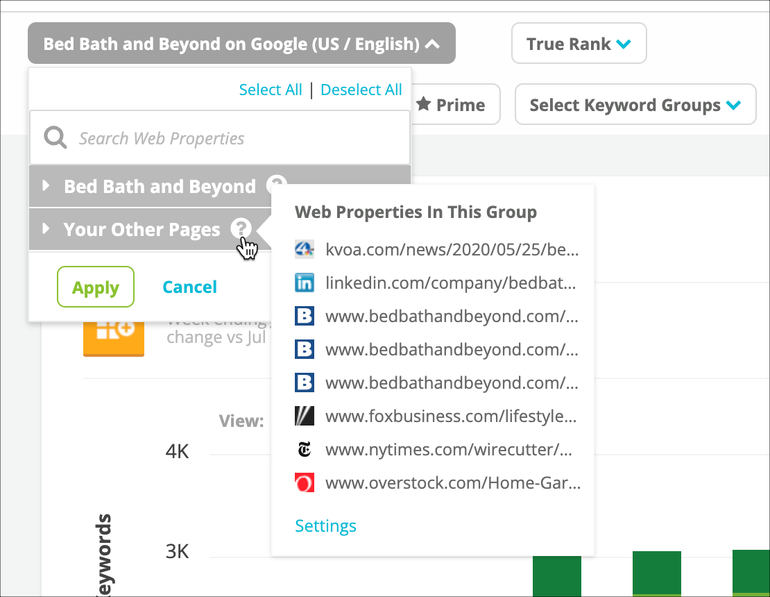The width and height of the screenshot is (770, 597).
Task: Open the True Rank dropdown
Action: click(579, 44)
